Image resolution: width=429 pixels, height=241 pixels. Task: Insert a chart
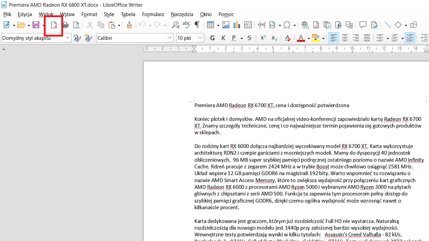237,25
